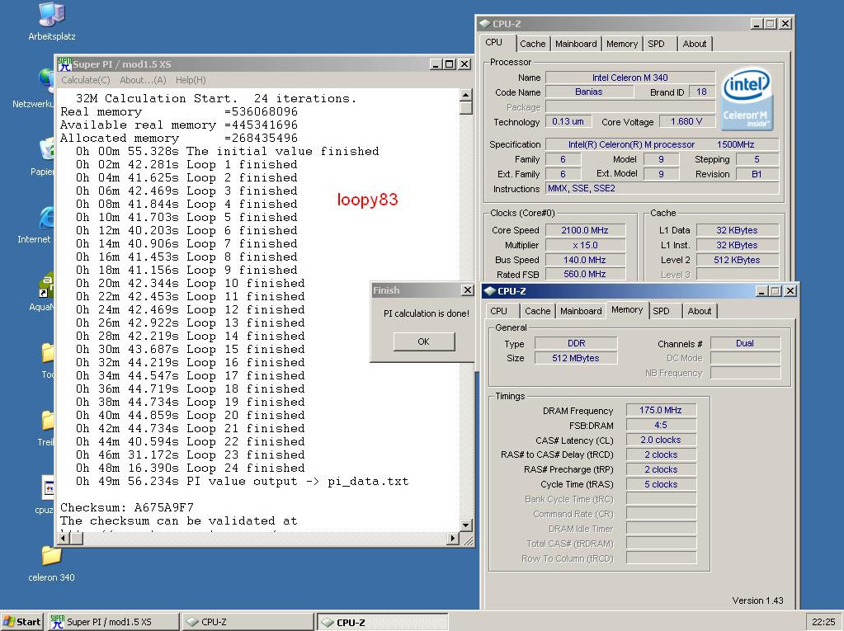The image size is (844, 631).
Task: Click the upper CPU-Z window title icon
Action: tap(484, 24)
